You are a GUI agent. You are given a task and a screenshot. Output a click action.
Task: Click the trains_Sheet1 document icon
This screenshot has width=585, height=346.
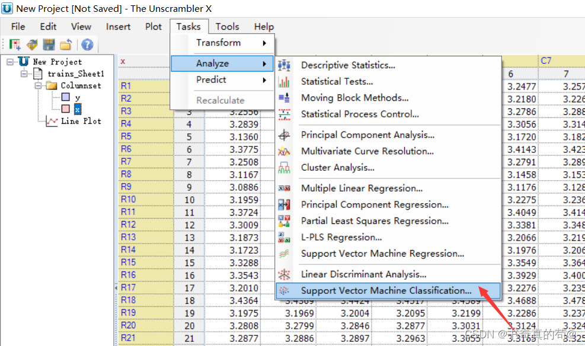[x=38, y=73]
